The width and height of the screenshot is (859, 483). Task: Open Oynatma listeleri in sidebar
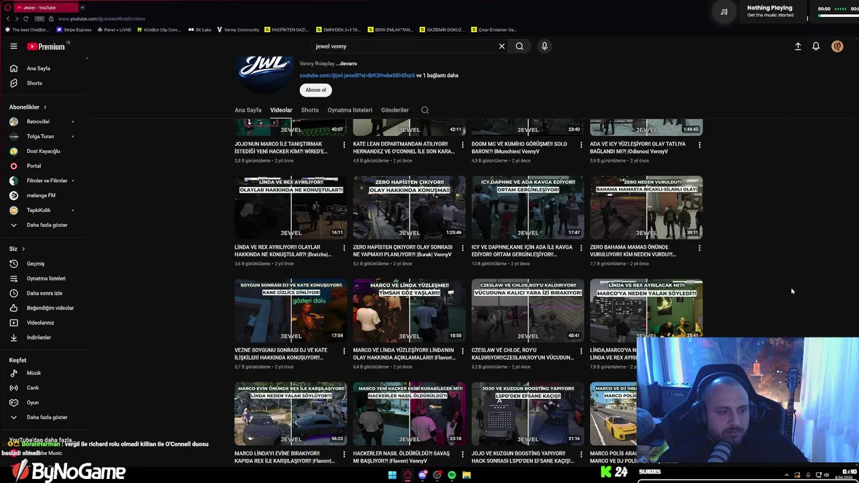tap(44, 278)
